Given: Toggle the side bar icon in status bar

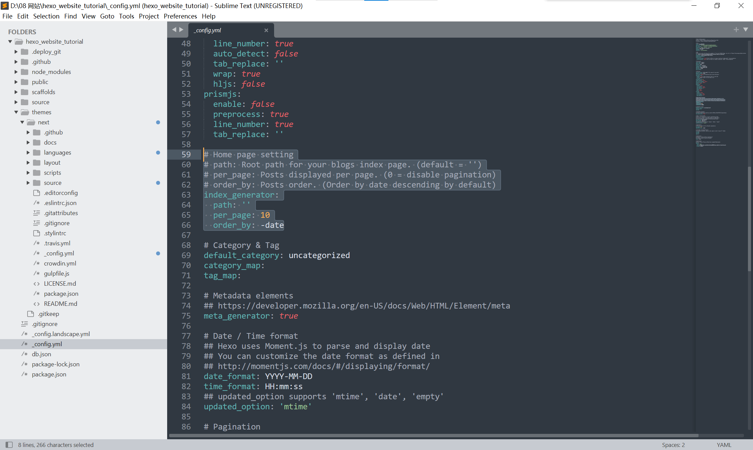Looking at the screenshot, I should coord(9,445).
